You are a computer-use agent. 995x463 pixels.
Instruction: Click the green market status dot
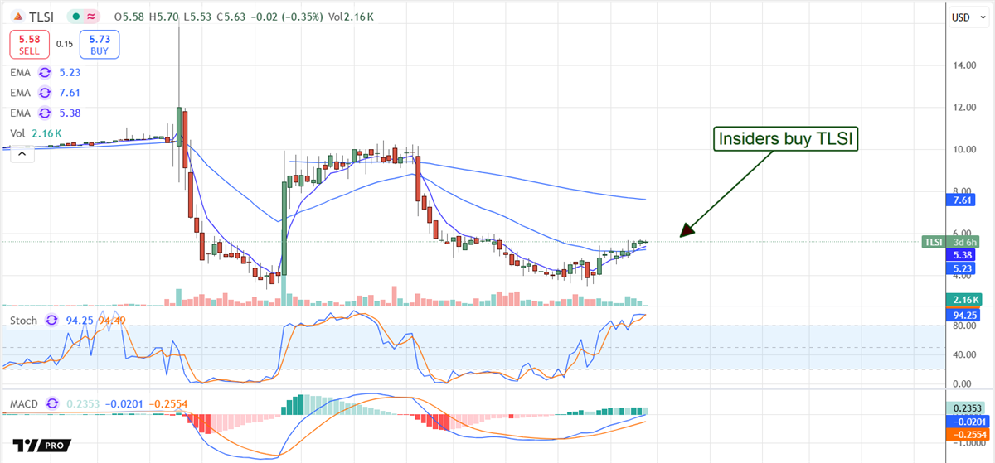(75, 17)
